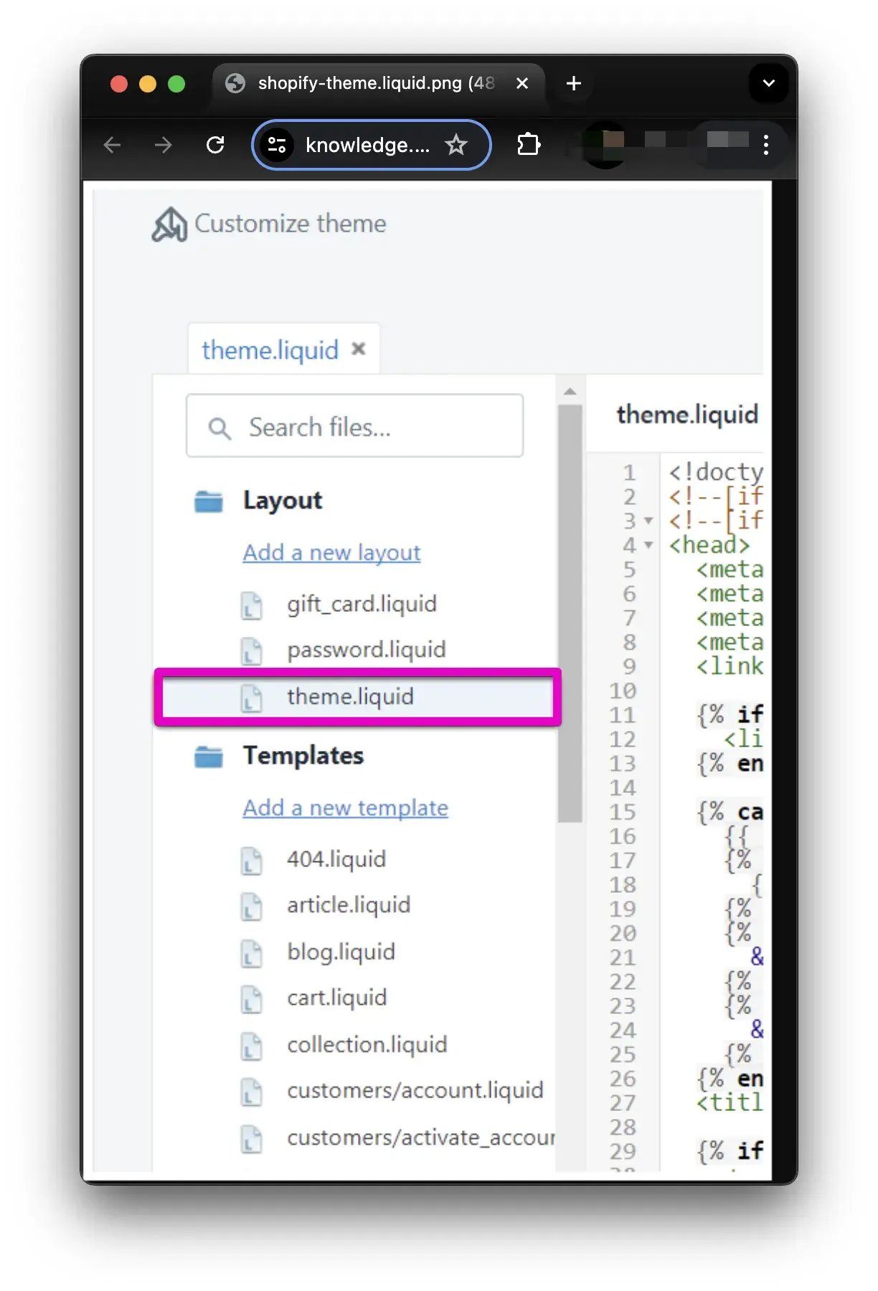The image size is (878, 1291).
Task: Open customers/activate_account template file
Action: point(421,1138)
